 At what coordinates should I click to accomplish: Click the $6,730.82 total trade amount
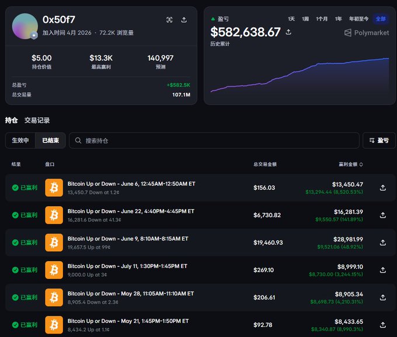coord(267,215)
